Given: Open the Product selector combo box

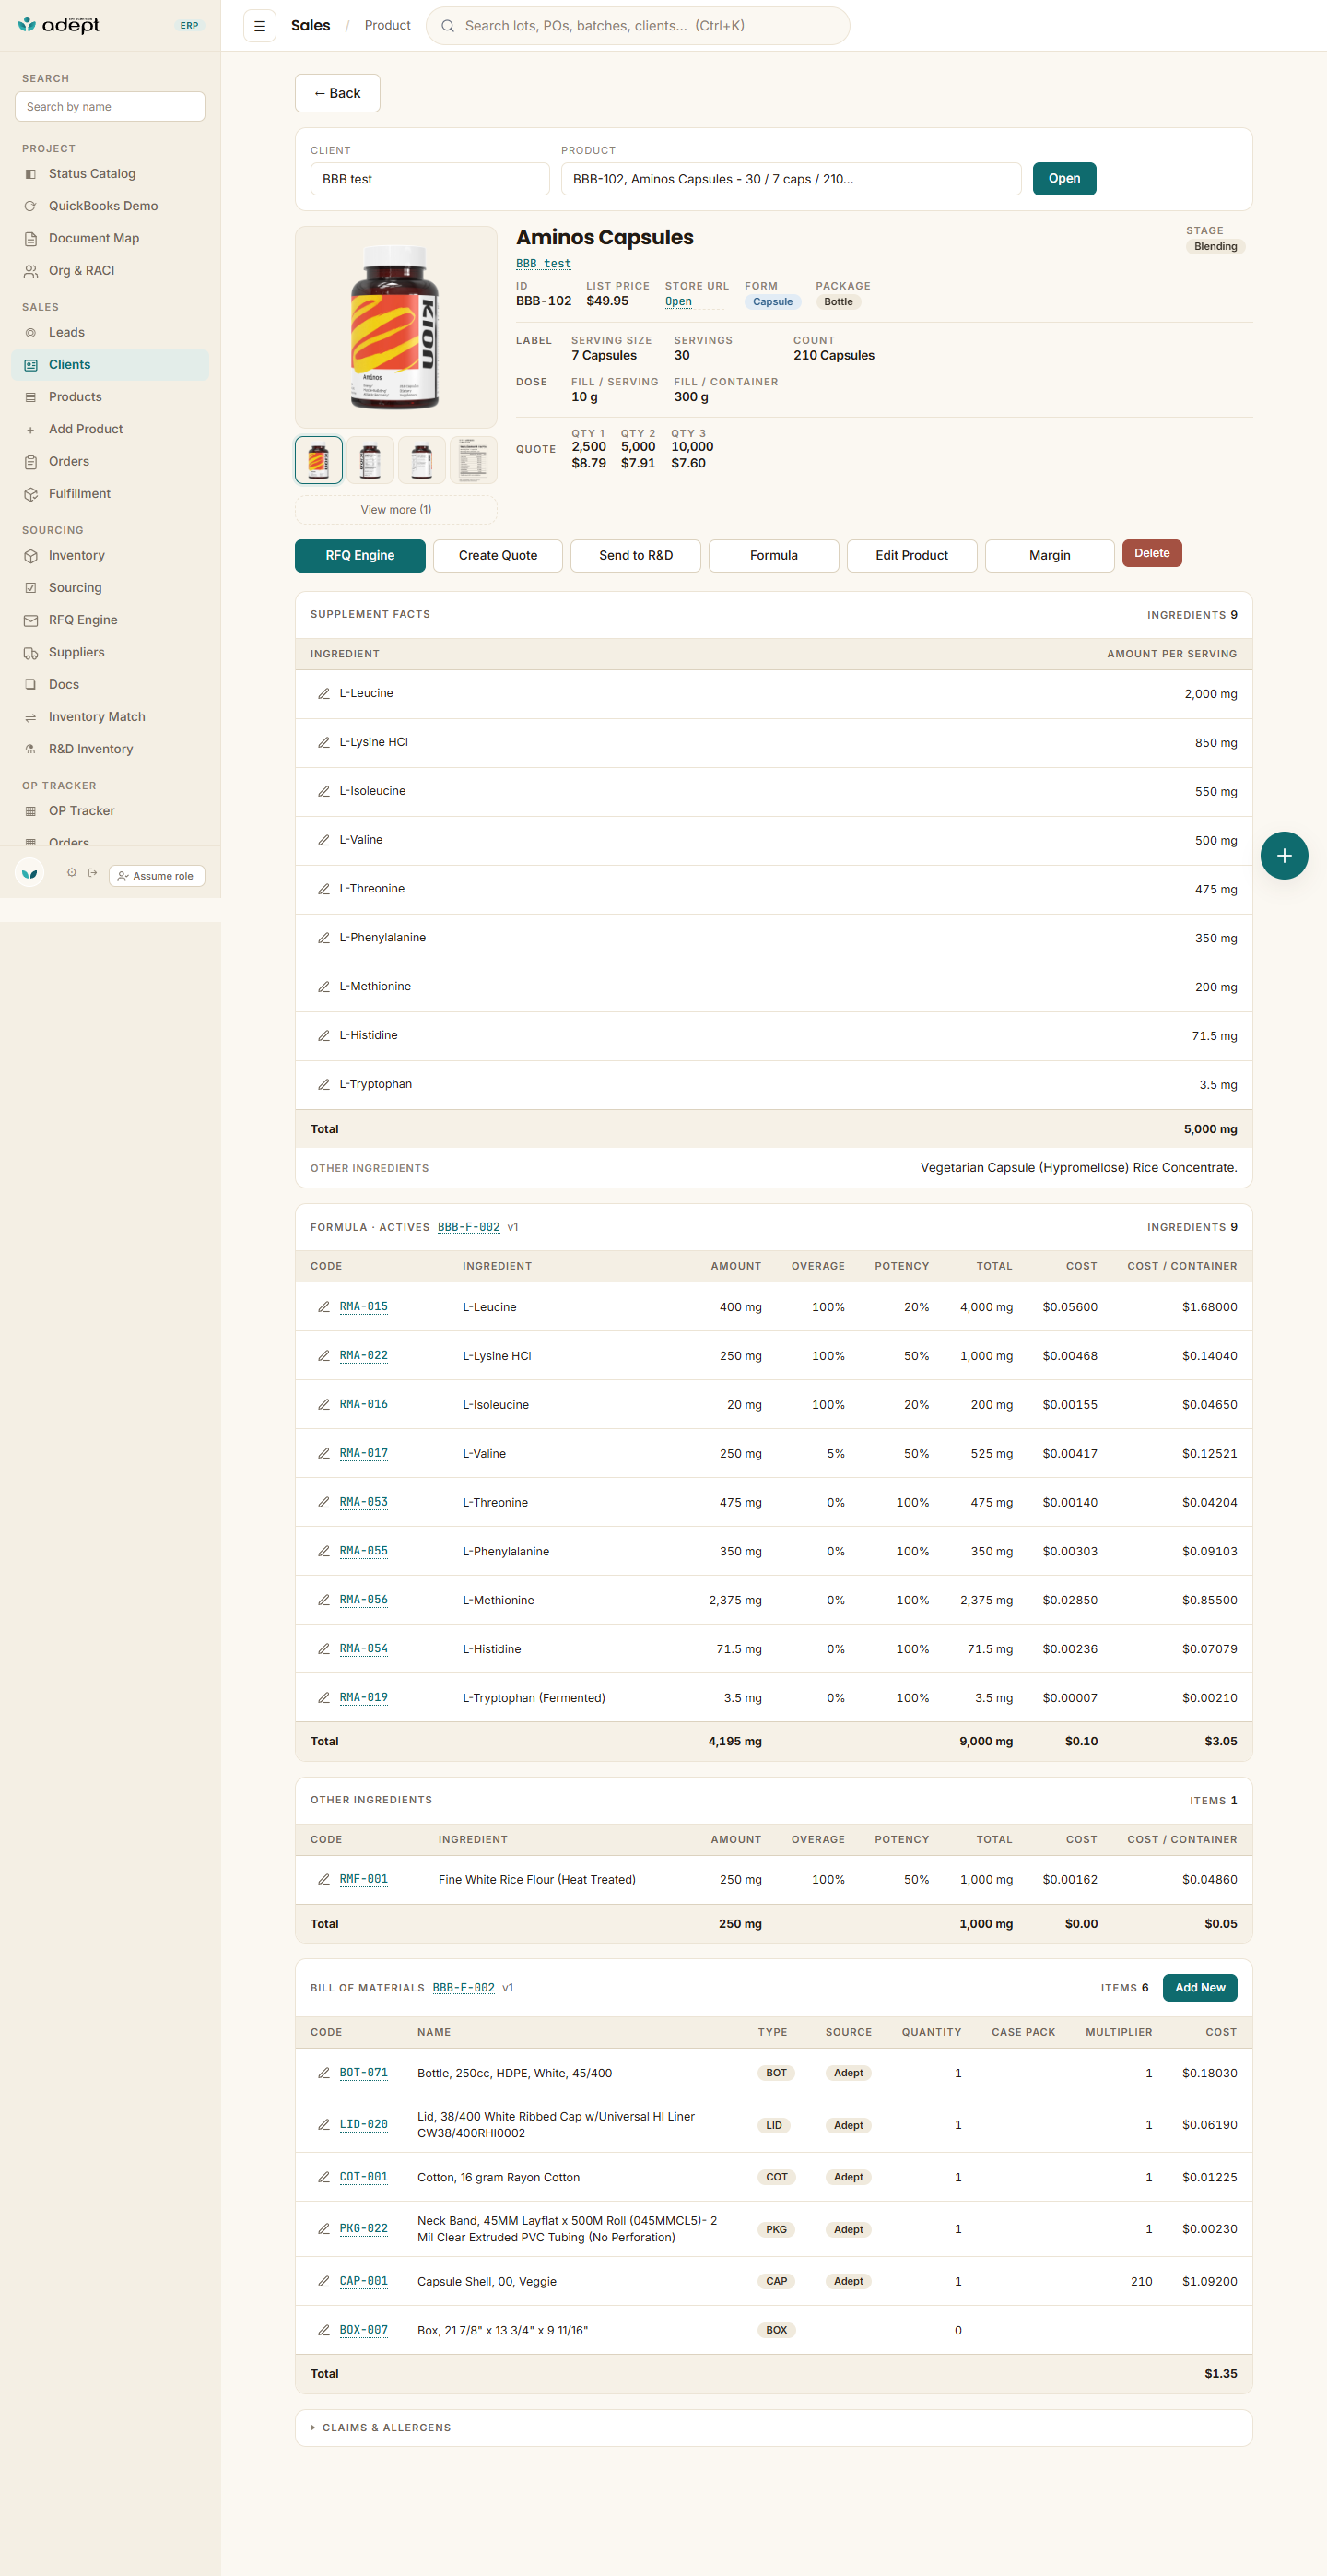Looking at the screenshot, I should tap(791, 179).
